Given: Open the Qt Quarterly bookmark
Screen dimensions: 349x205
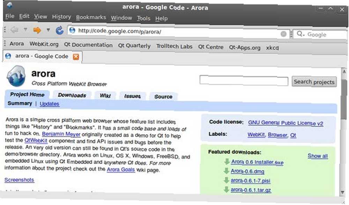Looking at the screenshot, I should (x=134, y=46).
